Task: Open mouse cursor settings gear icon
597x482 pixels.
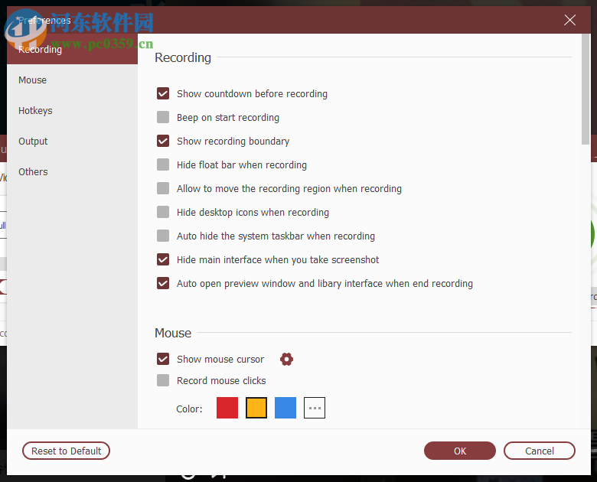Action: 286,359
